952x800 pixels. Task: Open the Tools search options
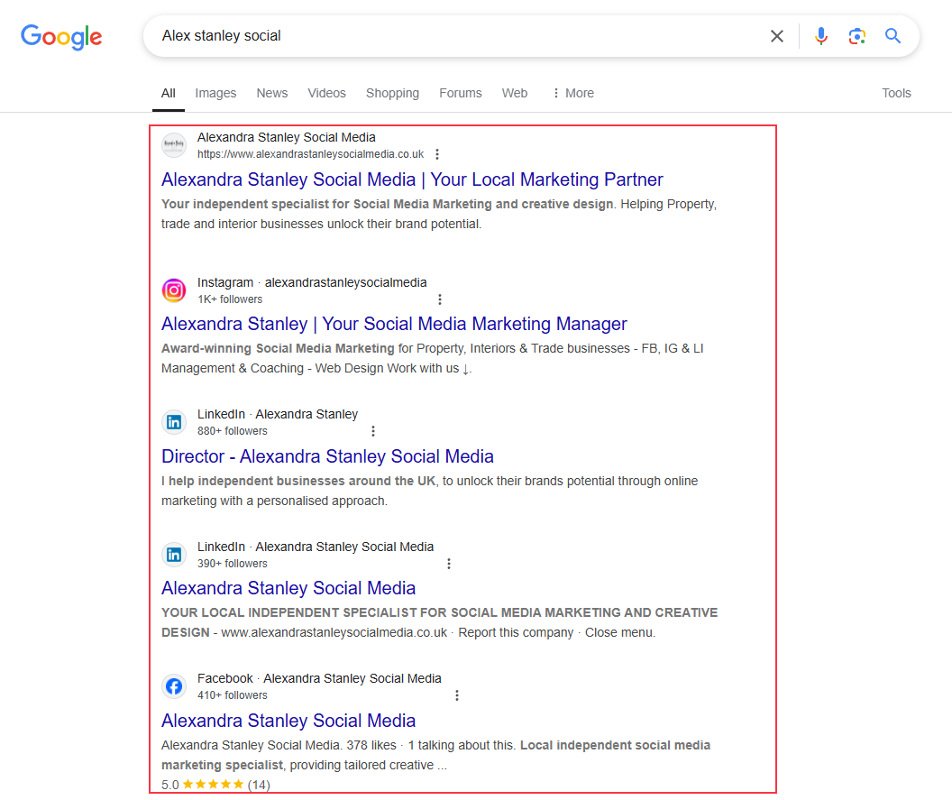[896, 93]
